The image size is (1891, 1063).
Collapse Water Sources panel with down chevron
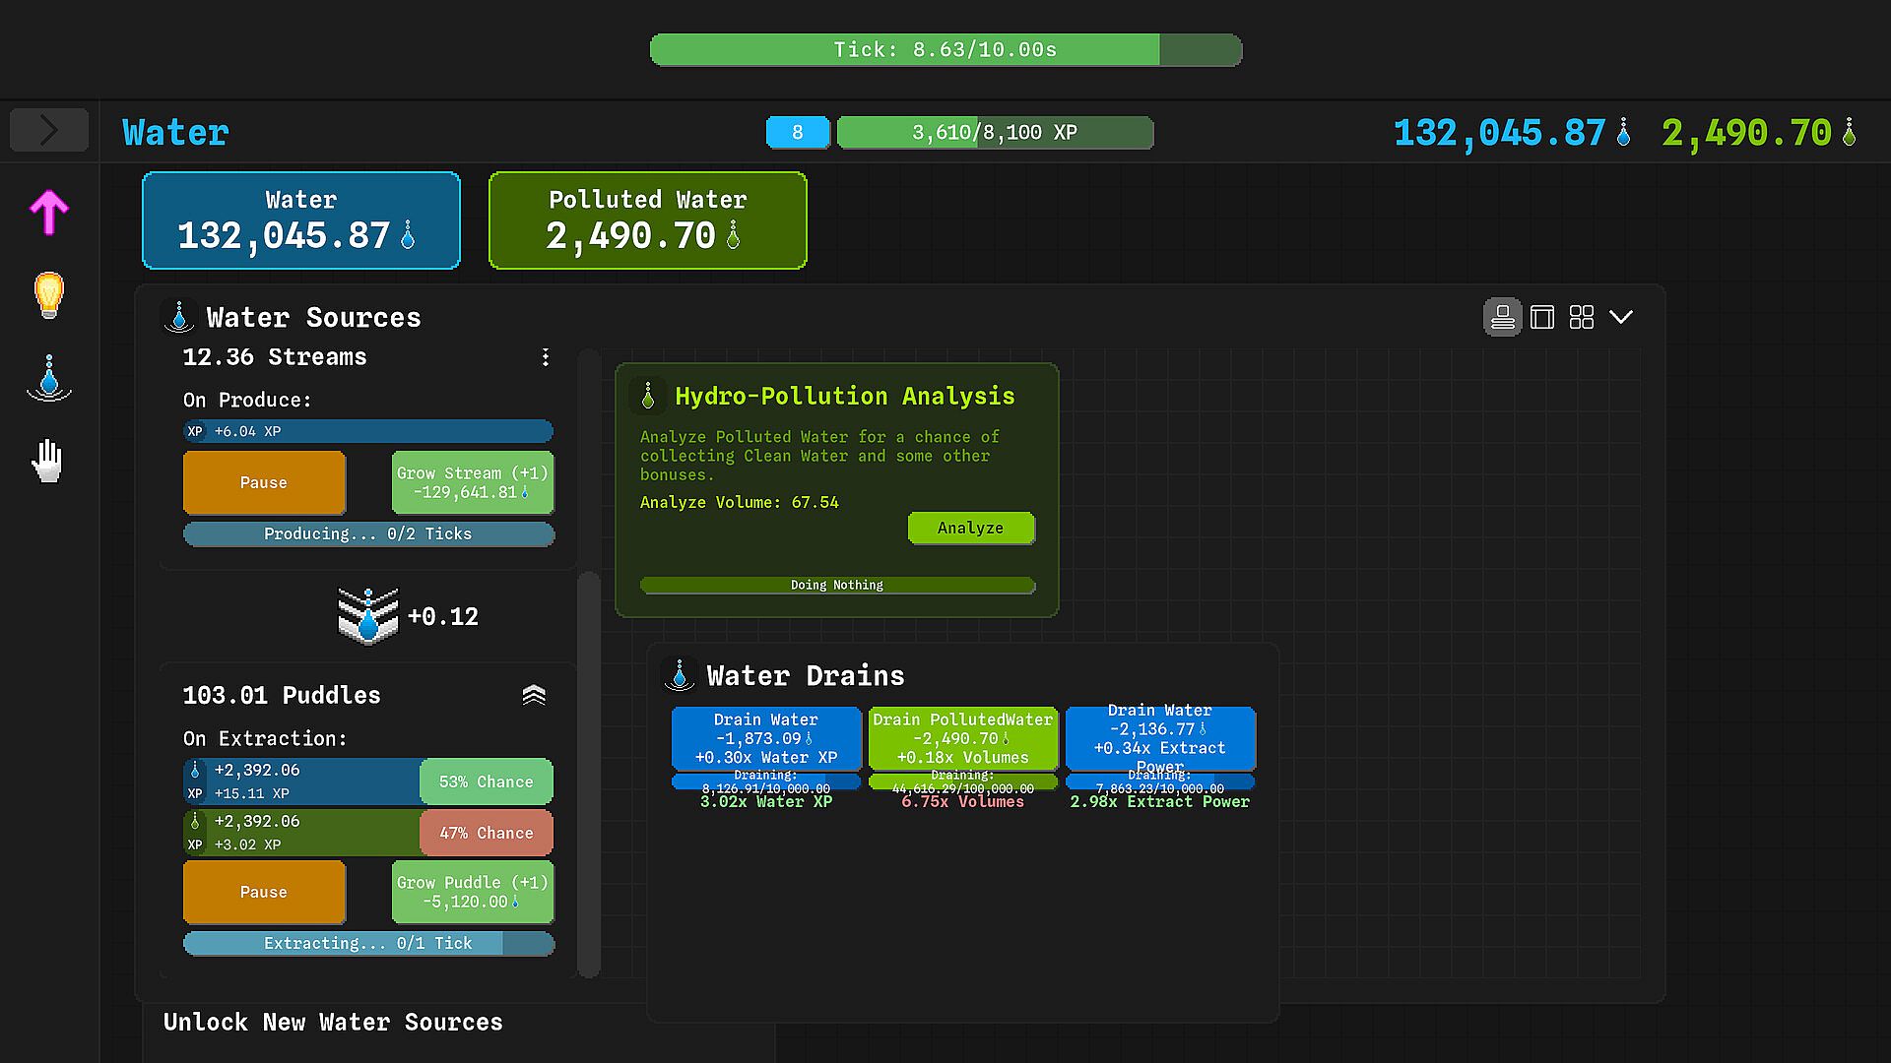tap(1621, 317)
